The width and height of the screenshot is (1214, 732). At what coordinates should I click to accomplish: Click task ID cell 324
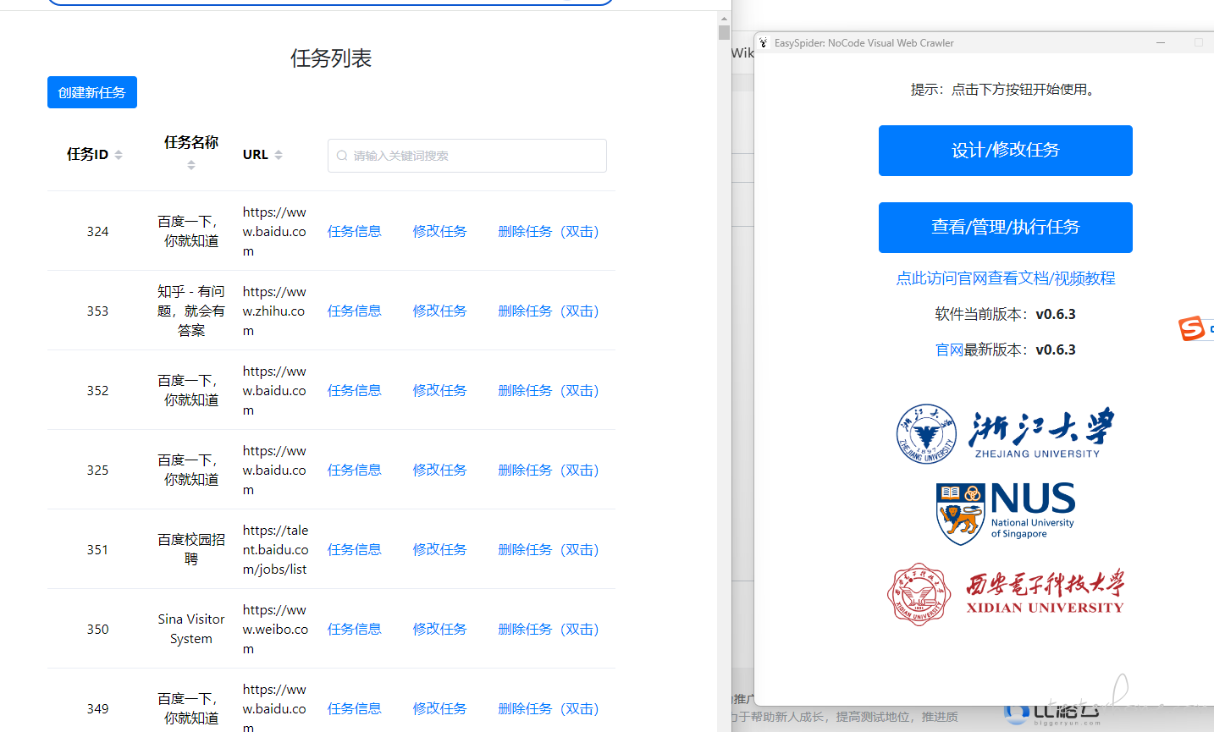(x=97, y=231)
